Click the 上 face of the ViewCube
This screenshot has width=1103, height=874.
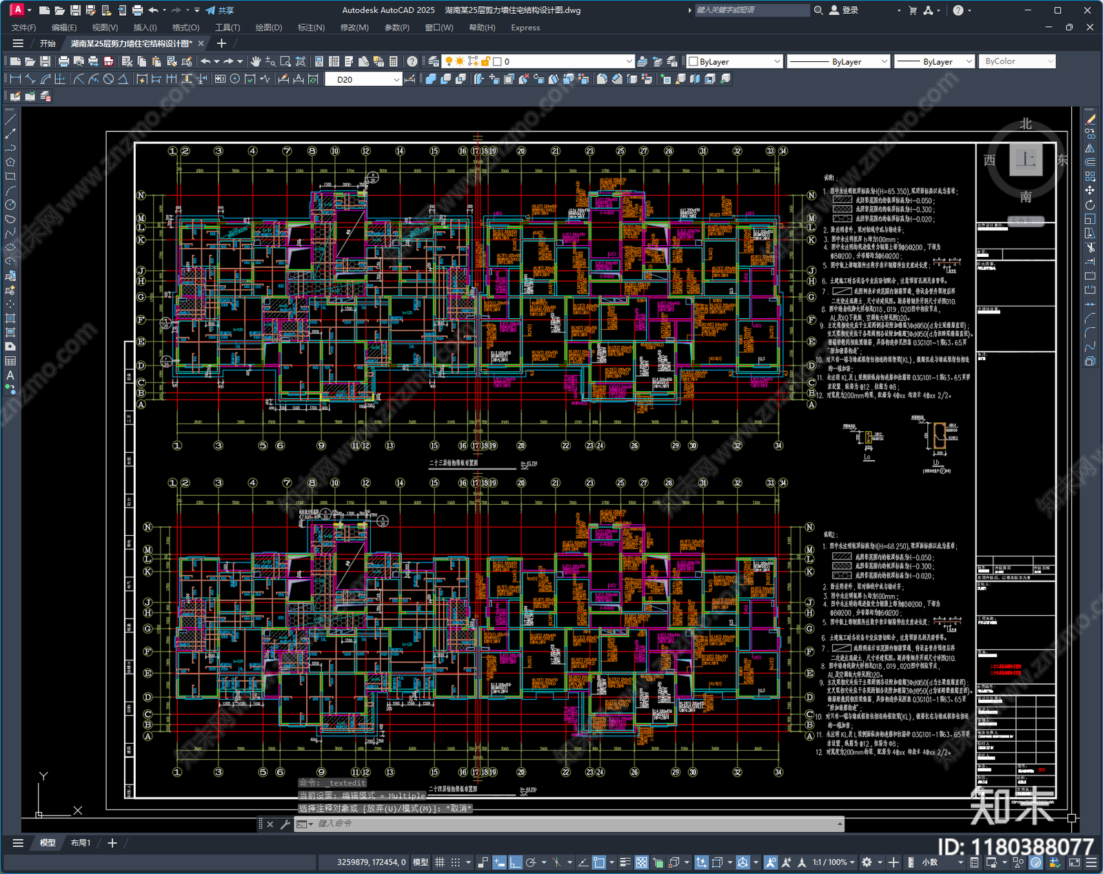(1026, 160)
